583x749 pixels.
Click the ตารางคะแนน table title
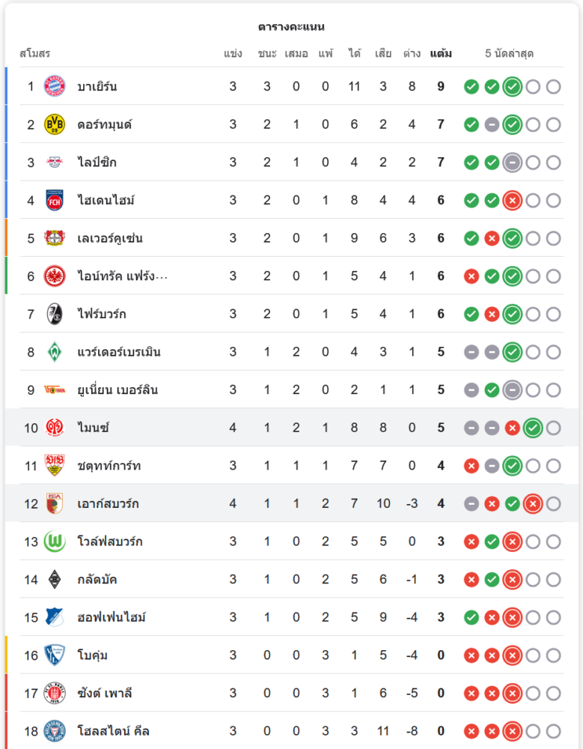click(x=291, y=27)
